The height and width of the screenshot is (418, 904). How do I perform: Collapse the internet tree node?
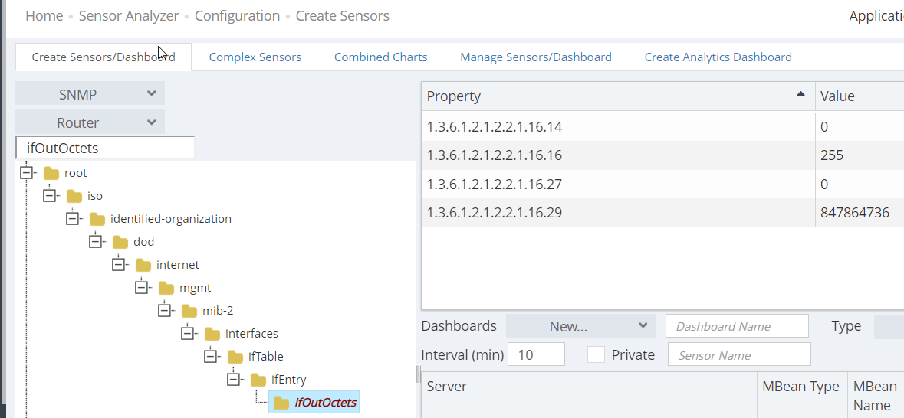click(x=119, y=265)
